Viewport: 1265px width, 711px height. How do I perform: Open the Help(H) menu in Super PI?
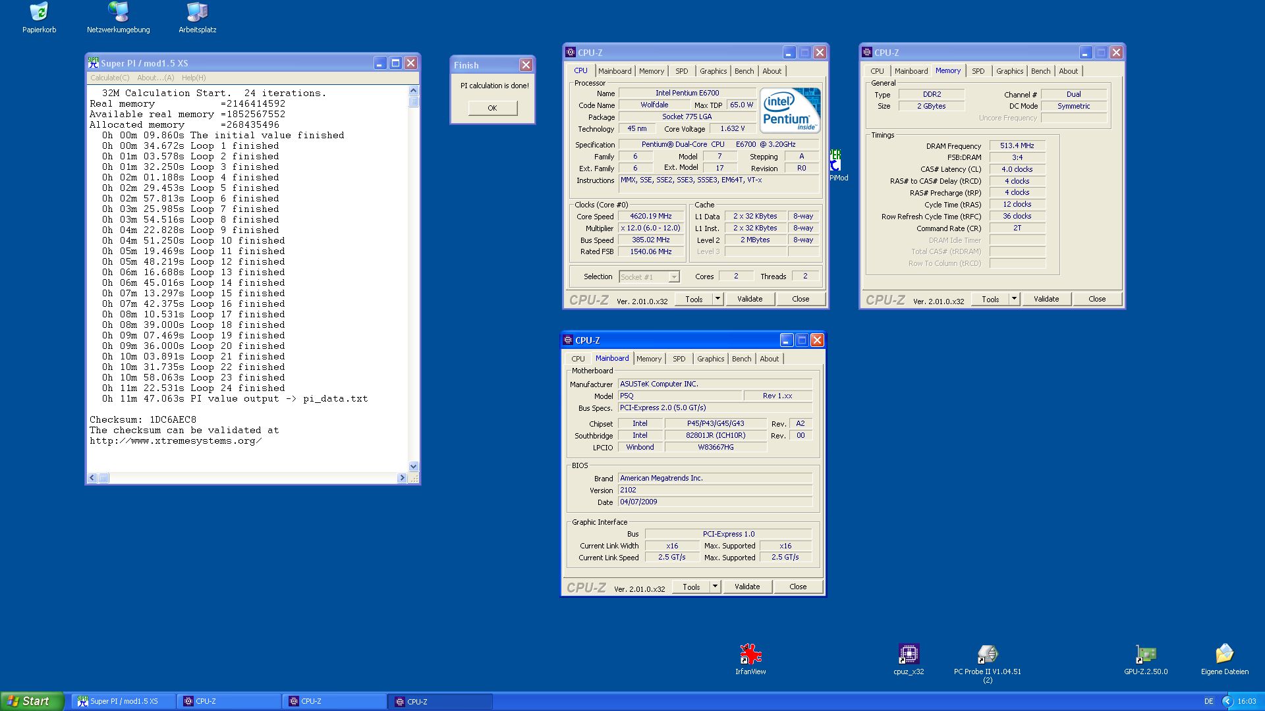(x=194, y=78)
